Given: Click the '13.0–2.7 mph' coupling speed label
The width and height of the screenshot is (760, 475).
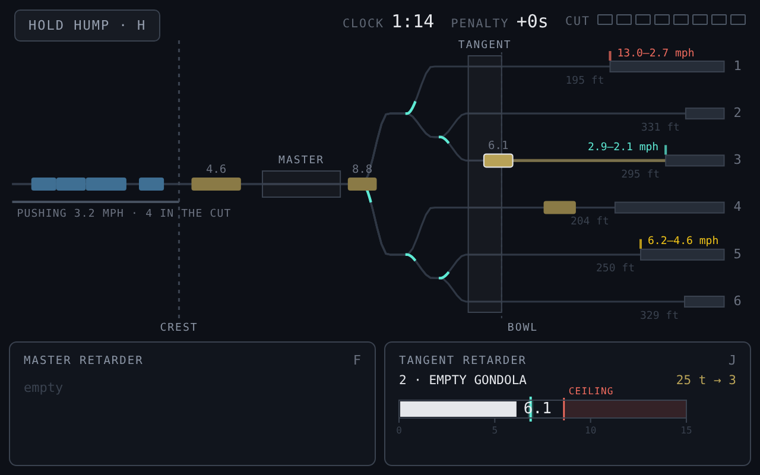Looking at the screenshot, I should 655,53.
